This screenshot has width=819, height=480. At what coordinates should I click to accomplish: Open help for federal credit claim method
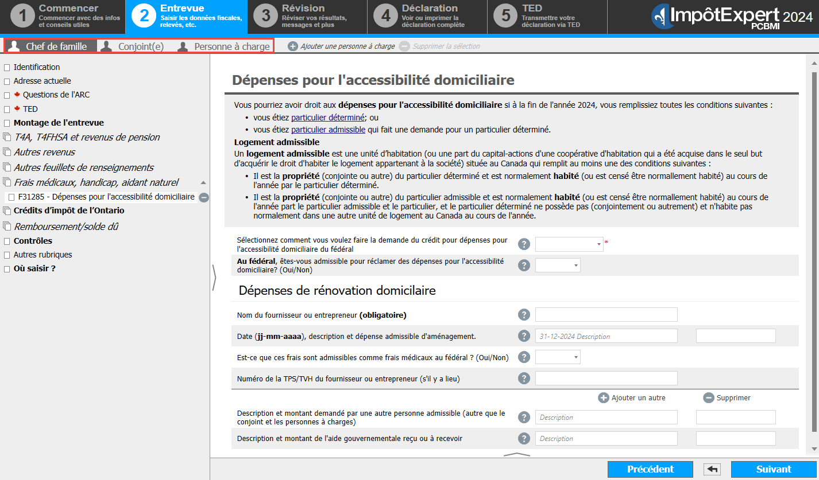[524, 244]
